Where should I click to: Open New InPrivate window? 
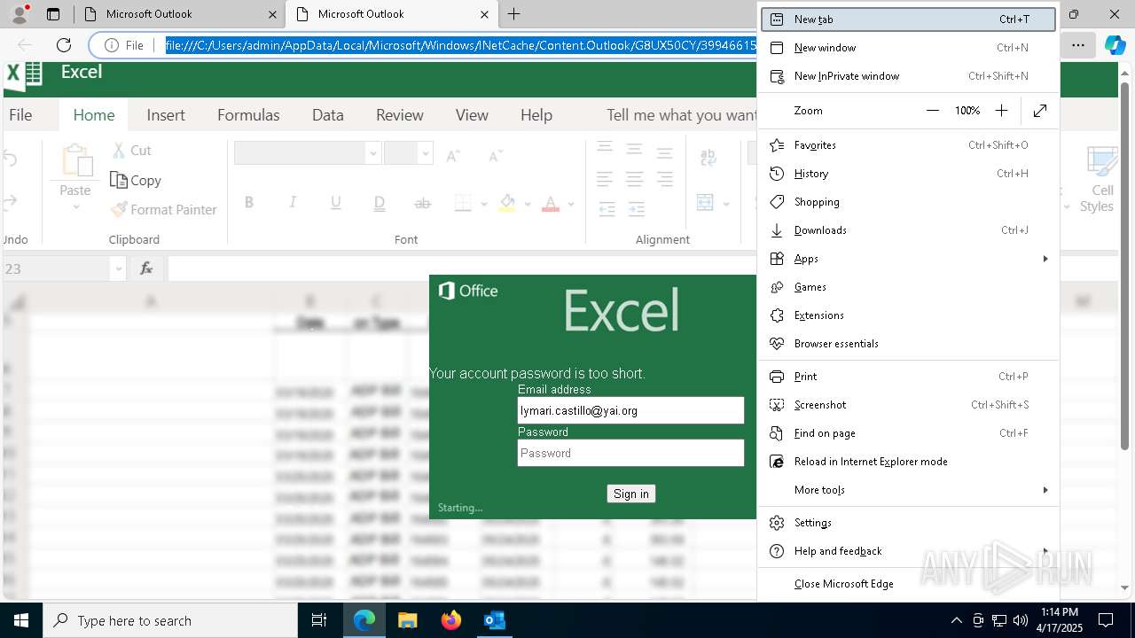pyautogui.click(x=909, y=76)
